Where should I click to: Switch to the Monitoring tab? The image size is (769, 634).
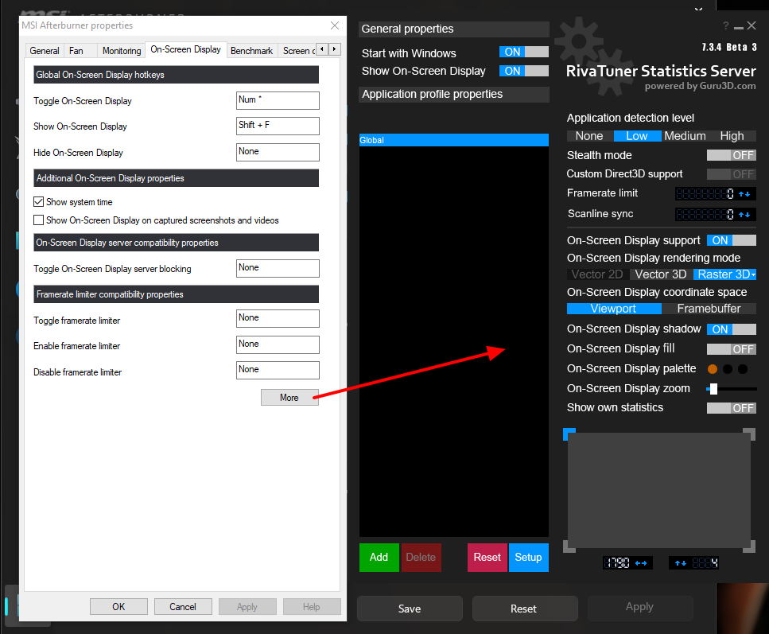pos(122,51)
